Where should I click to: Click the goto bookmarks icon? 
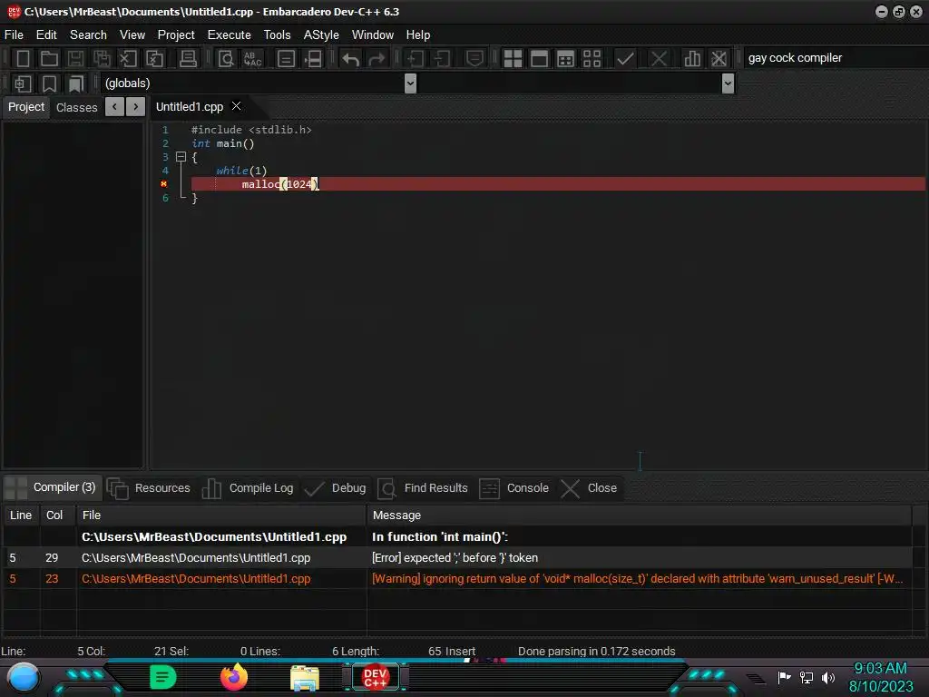[x=76, y=83]
